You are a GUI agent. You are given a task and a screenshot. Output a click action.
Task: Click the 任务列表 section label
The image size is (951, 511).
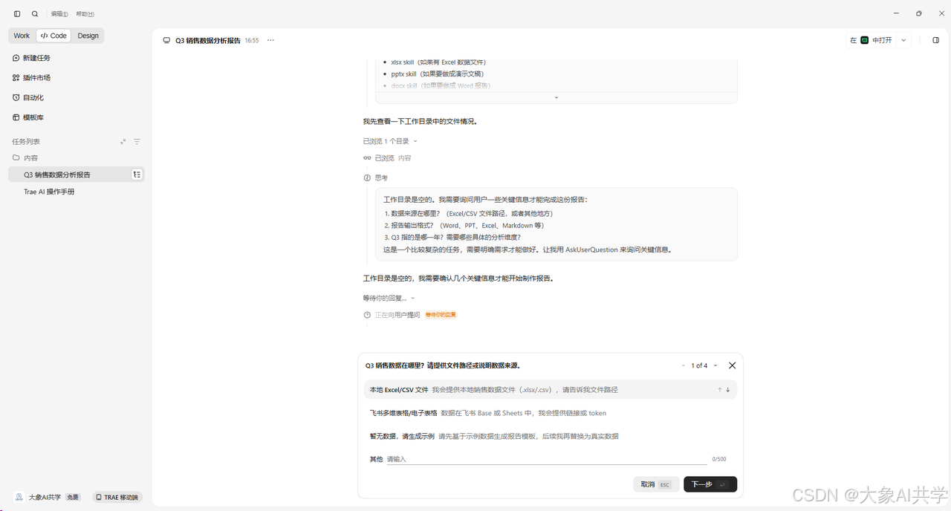[26, 142]
